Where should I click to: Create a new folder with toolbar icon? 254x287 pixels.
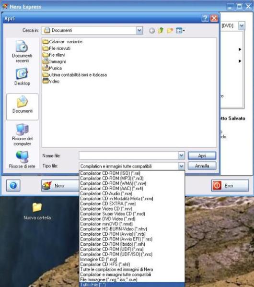(170, 30)
